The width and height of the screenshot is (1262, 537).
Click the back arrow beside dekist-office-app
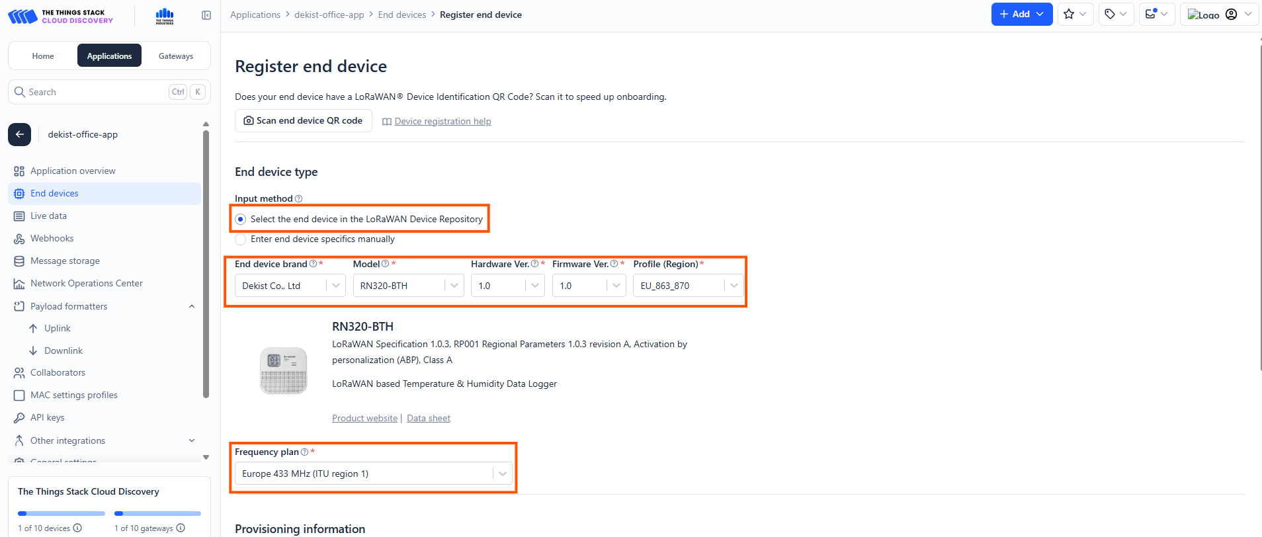tap(20, 134)
